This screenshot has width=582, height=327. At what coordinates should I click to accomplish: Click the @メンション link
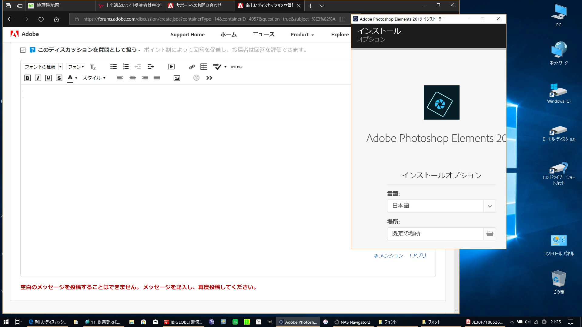389,256
